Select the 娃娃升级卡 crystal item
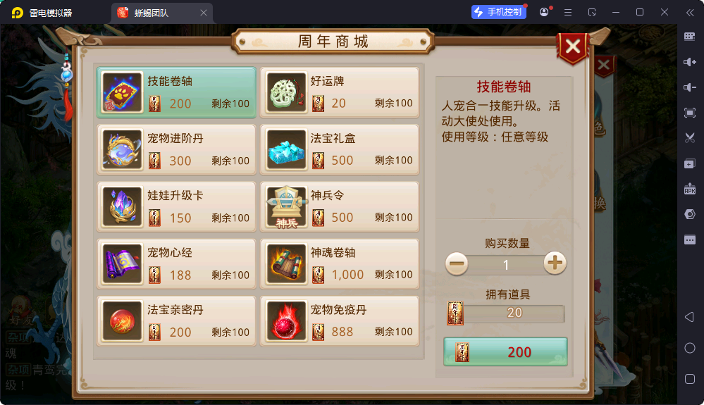This screenshot has height=405, width=704. [176, 207]
